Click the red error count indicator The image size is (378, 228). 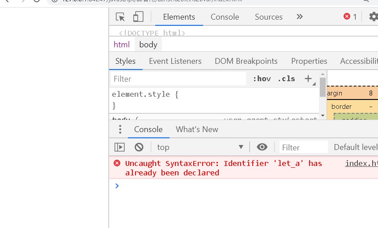(x=350, y=17)
